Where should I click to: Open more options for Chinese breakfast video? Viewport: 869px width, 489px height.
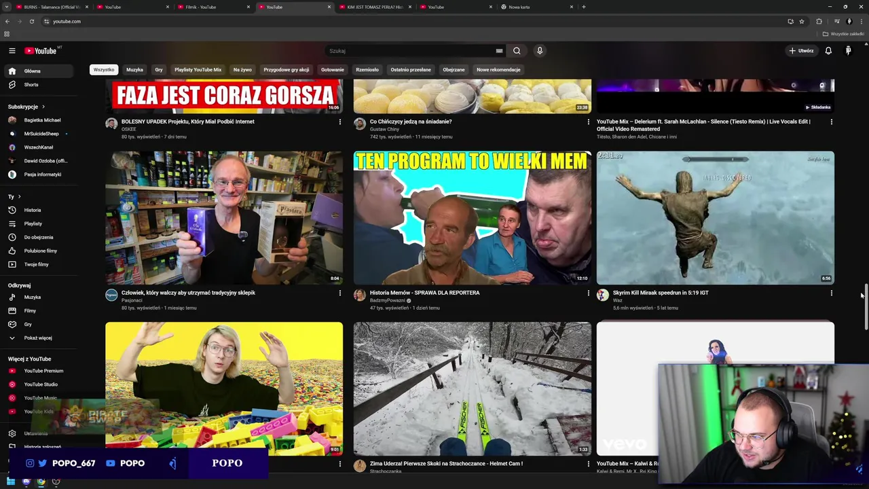pos(588,122)
